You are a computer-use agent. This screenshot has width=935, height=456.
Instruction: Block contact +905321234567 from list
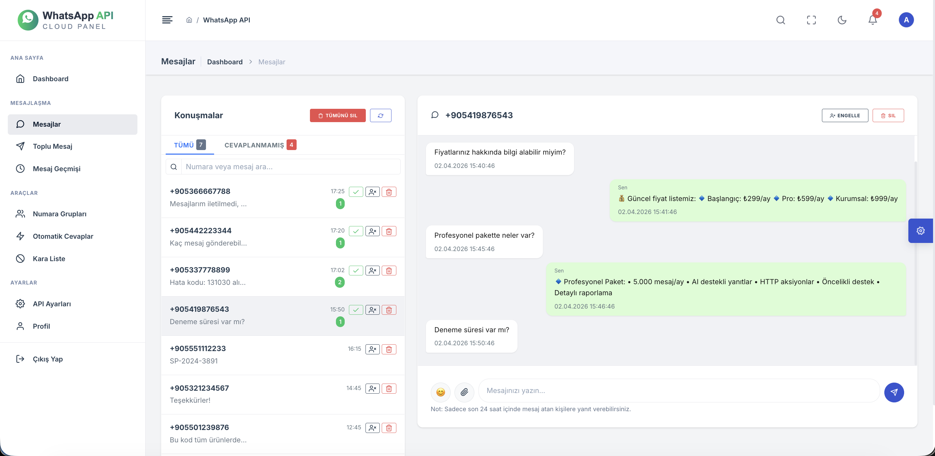pyautogui.click(x=372, y=388)
